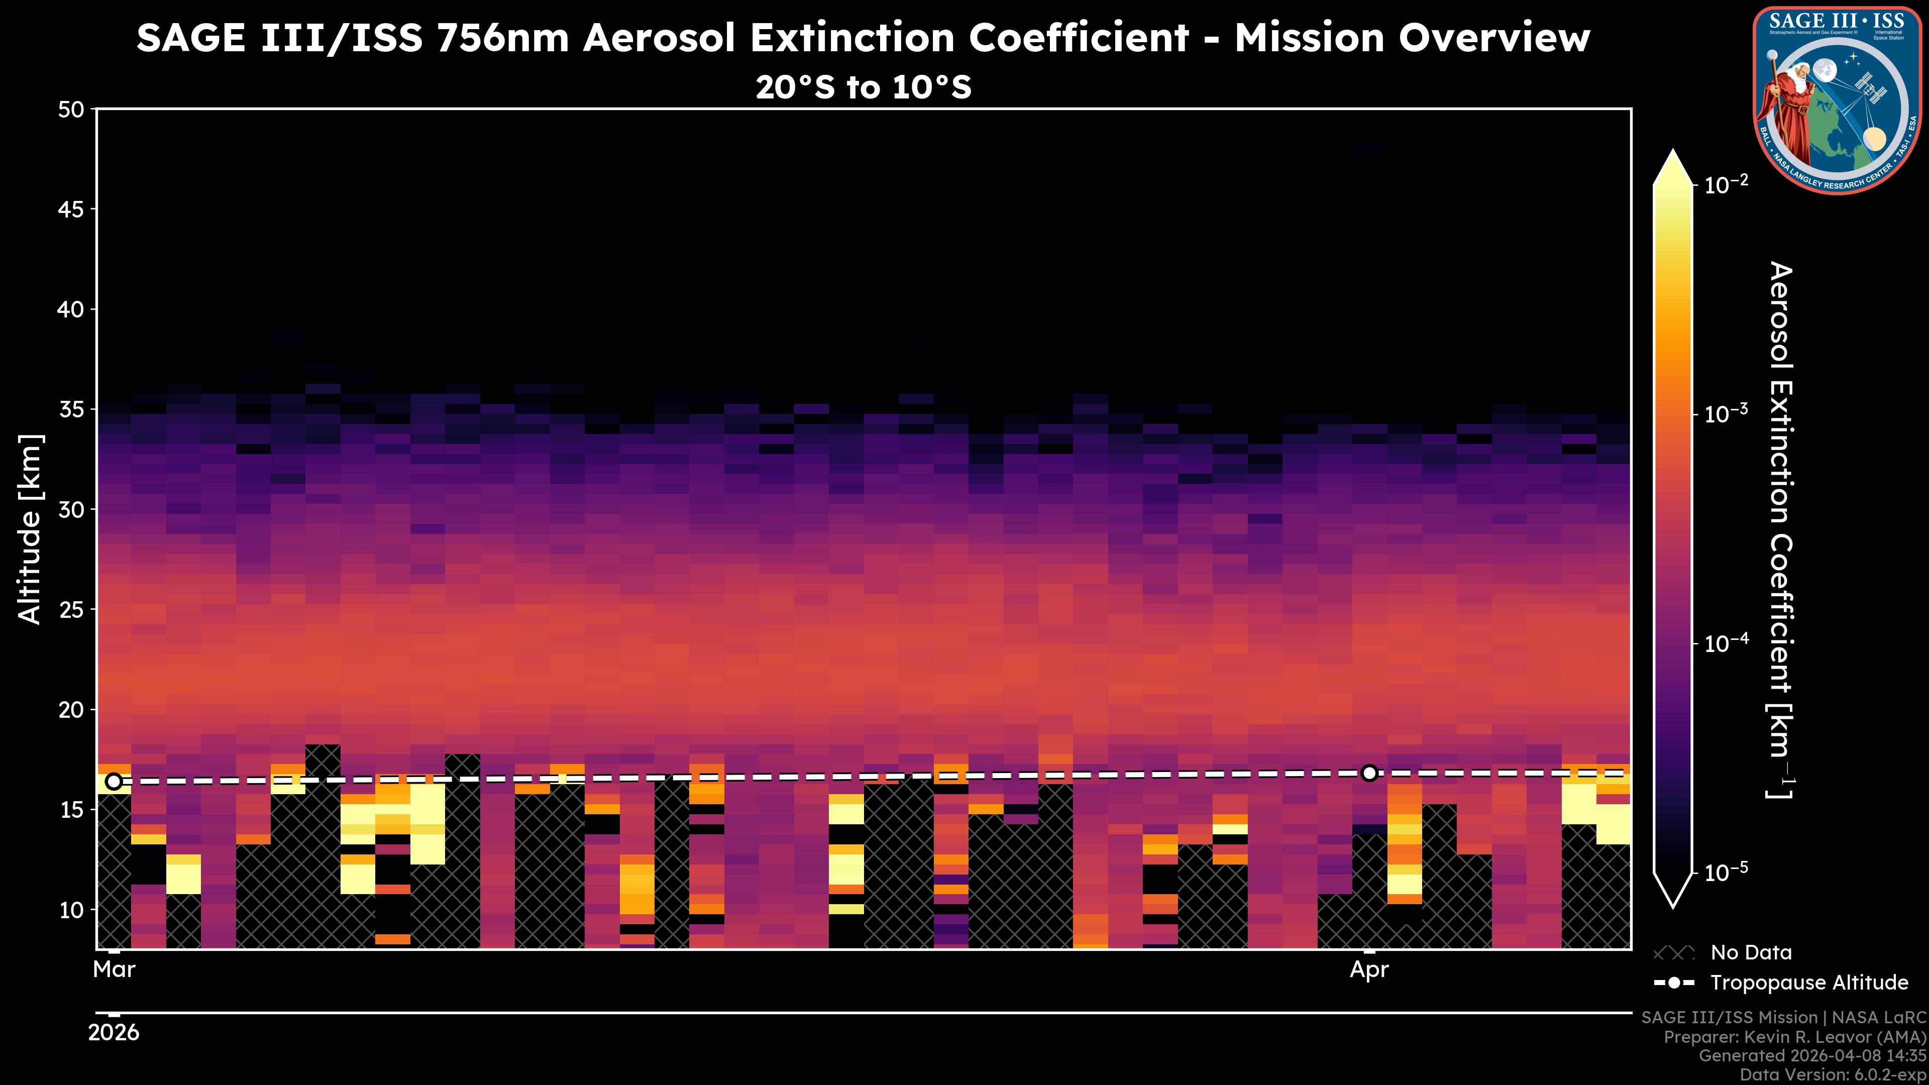The image size is (1929, 1085).
Task: Click the 30 km altitude tick label
Action: coord(71,510)
